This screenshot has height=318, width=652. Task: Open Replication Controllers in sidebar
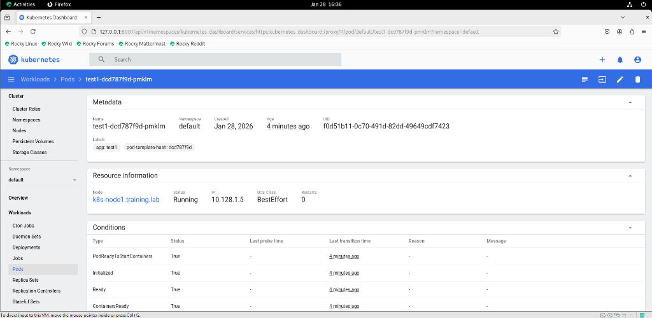pyautogui.click(x=36, y=291)
